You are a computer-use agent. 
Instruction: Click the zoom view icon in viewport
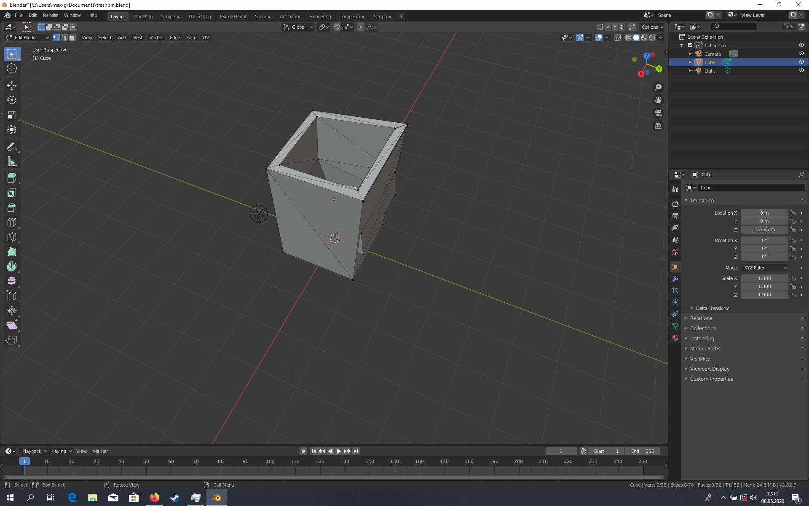(x=658, y=87)
